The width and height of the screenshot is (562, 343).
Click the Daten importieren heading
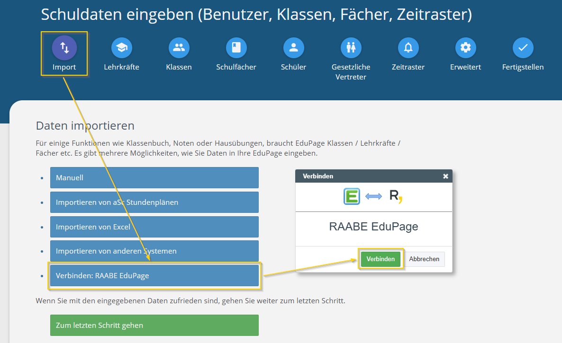[85, 125]
